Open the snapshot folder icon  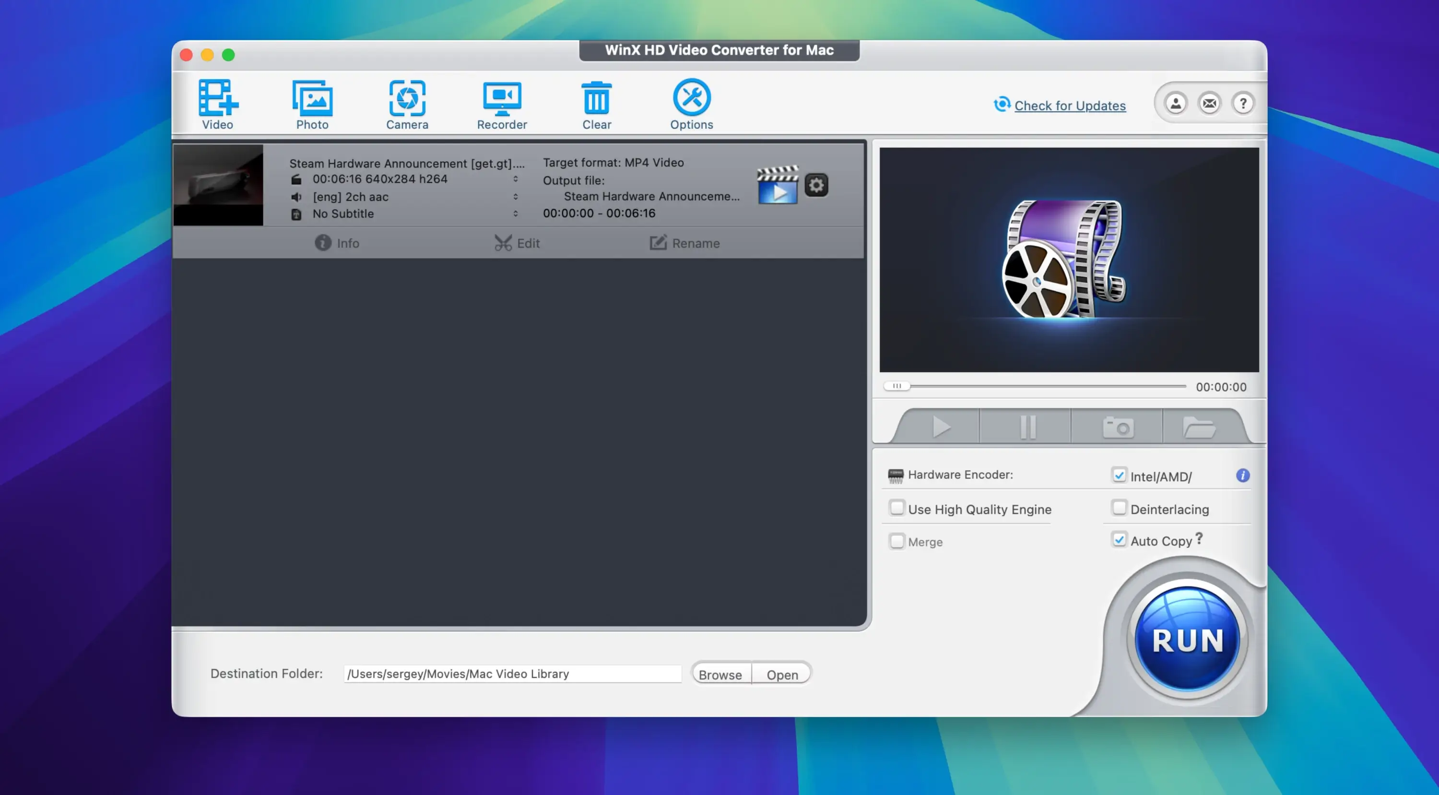coord(1199,427)
